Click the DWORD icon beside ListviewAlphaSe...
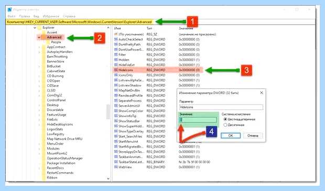The height and width of the screenshot is (191, 325). point(116,80)
